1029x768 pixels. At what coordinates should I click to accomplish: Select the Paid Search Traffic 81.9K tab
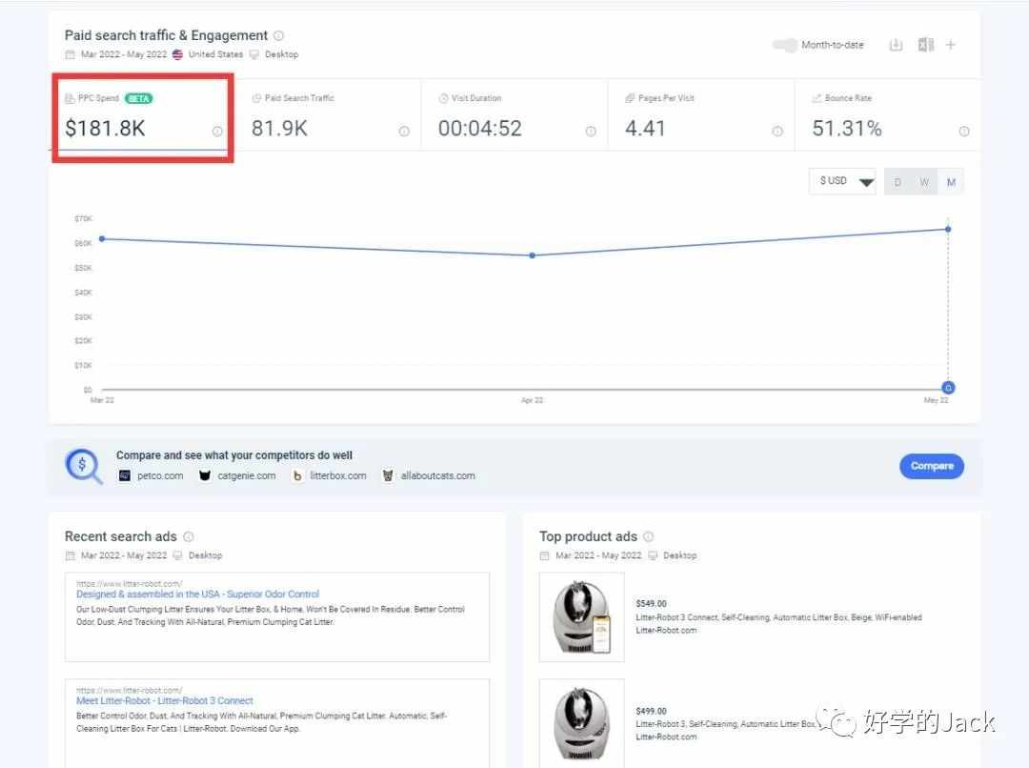328,115
